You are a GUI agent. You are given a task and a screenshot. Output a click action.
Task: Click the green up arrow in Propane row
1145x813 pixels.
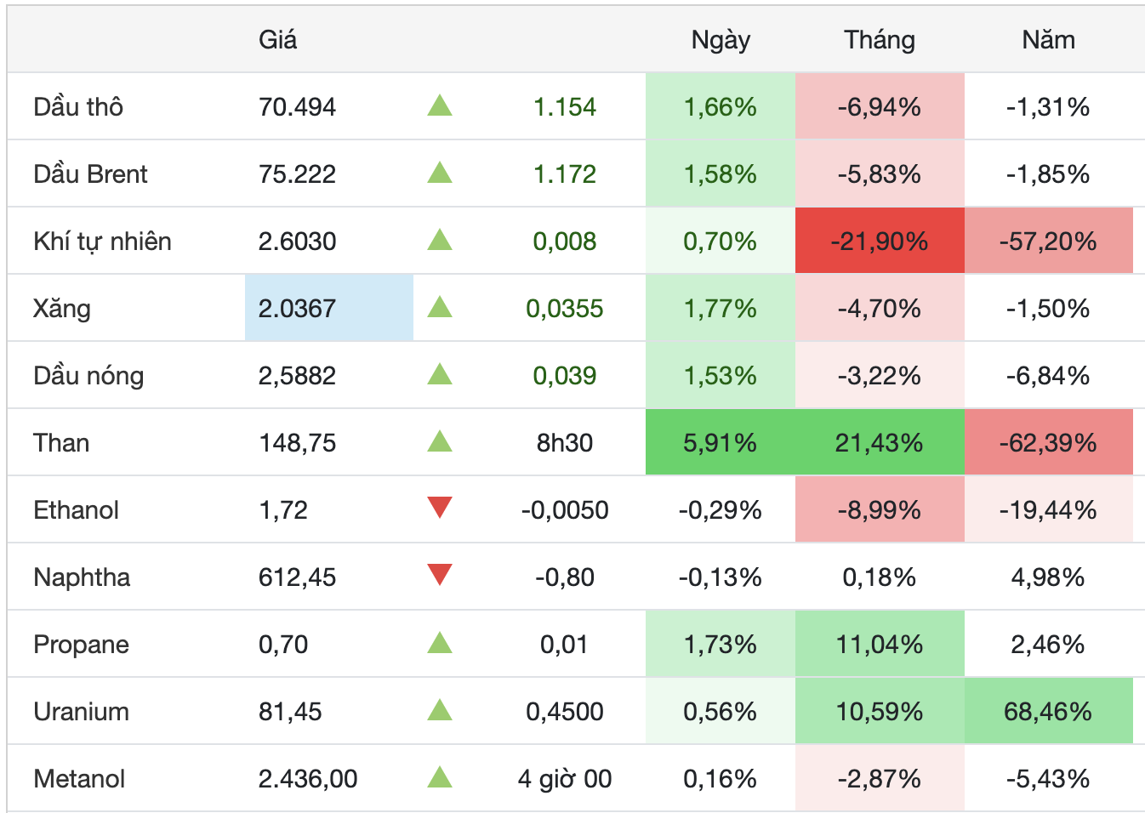(440, 643)
